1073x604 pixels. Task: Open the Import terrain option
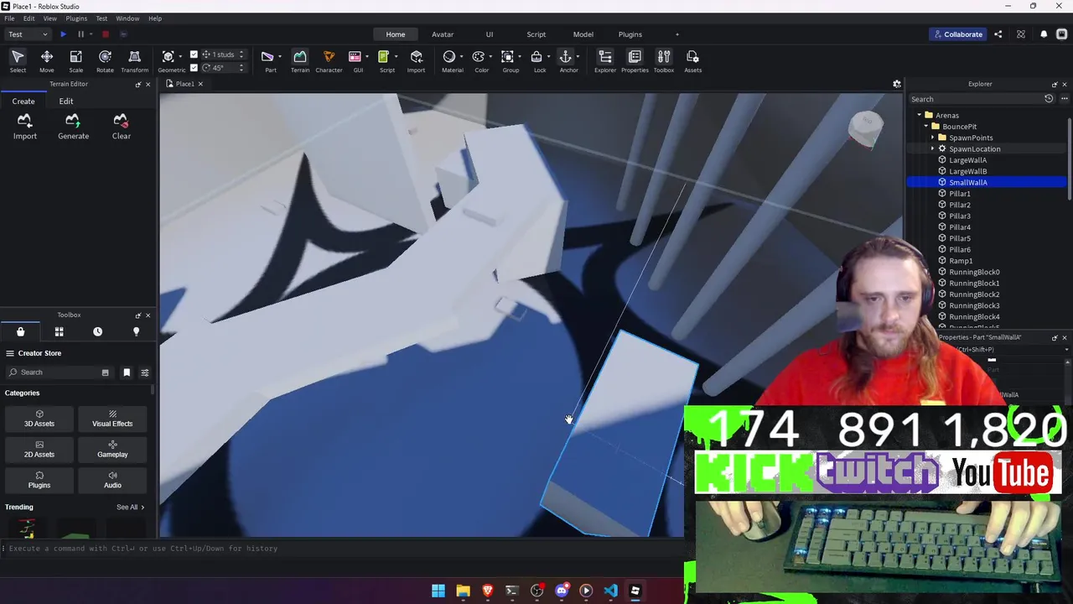click(25, 127)
